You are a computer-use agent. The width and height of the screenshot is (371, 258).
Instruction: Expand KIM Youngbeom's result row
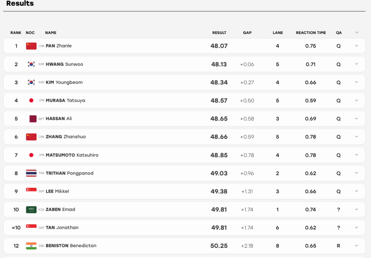357,82
